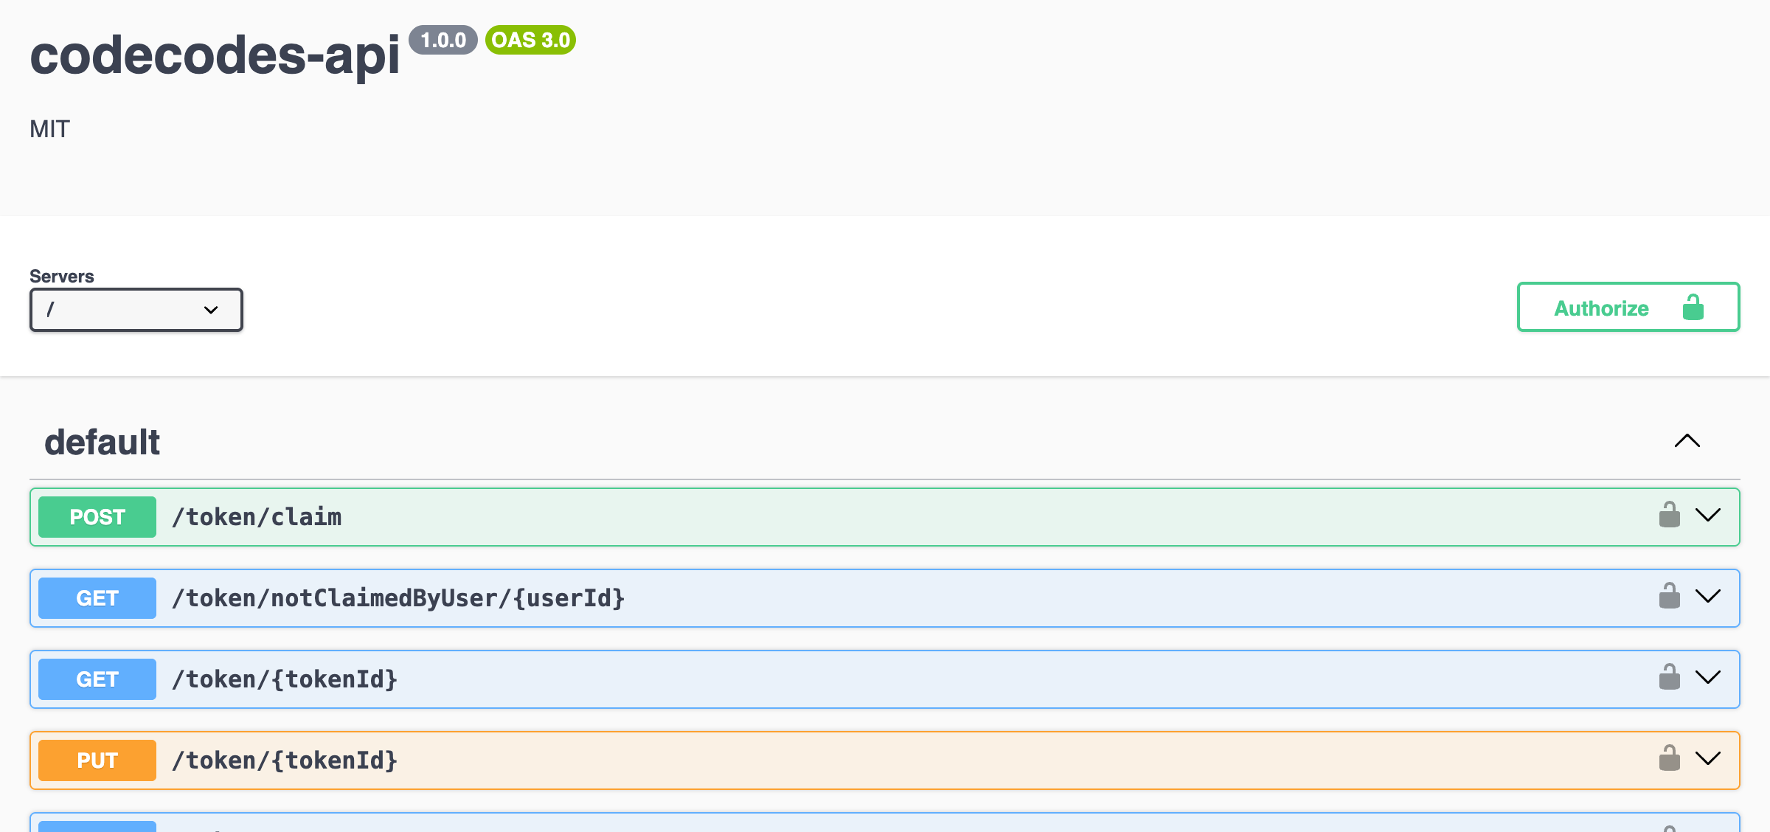Viewport: 1770px width, 832px height.
Task: Open the MIT license link
Action: pyautogui.click(x=49, y=128)
